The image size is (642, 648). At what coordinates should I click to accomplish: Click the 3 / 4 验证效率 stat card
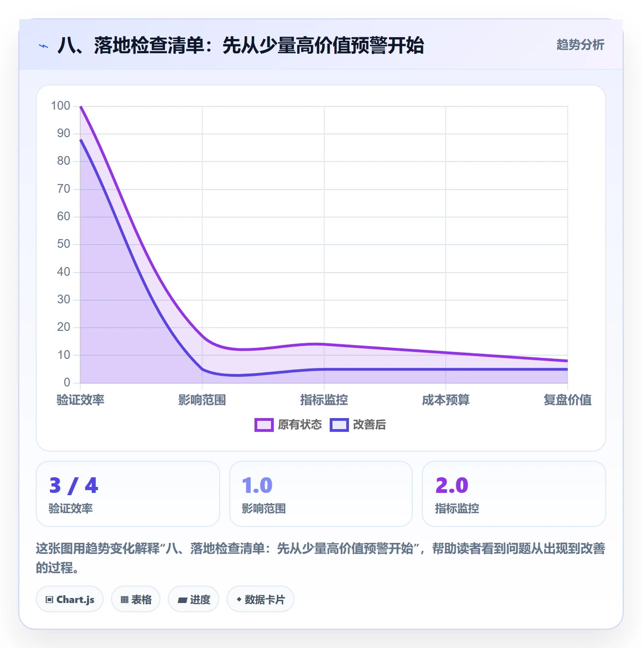[128, 494]
